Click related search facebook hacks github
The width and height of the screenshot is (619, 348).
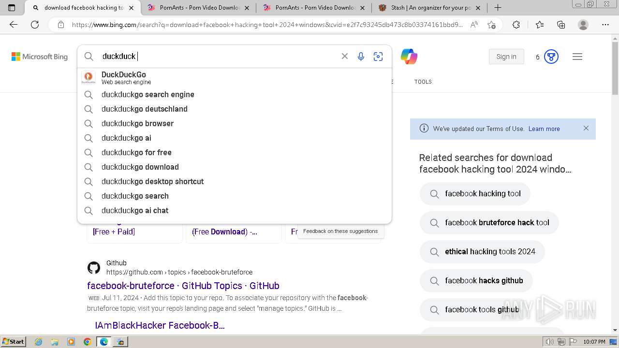(x=476, y=281)
